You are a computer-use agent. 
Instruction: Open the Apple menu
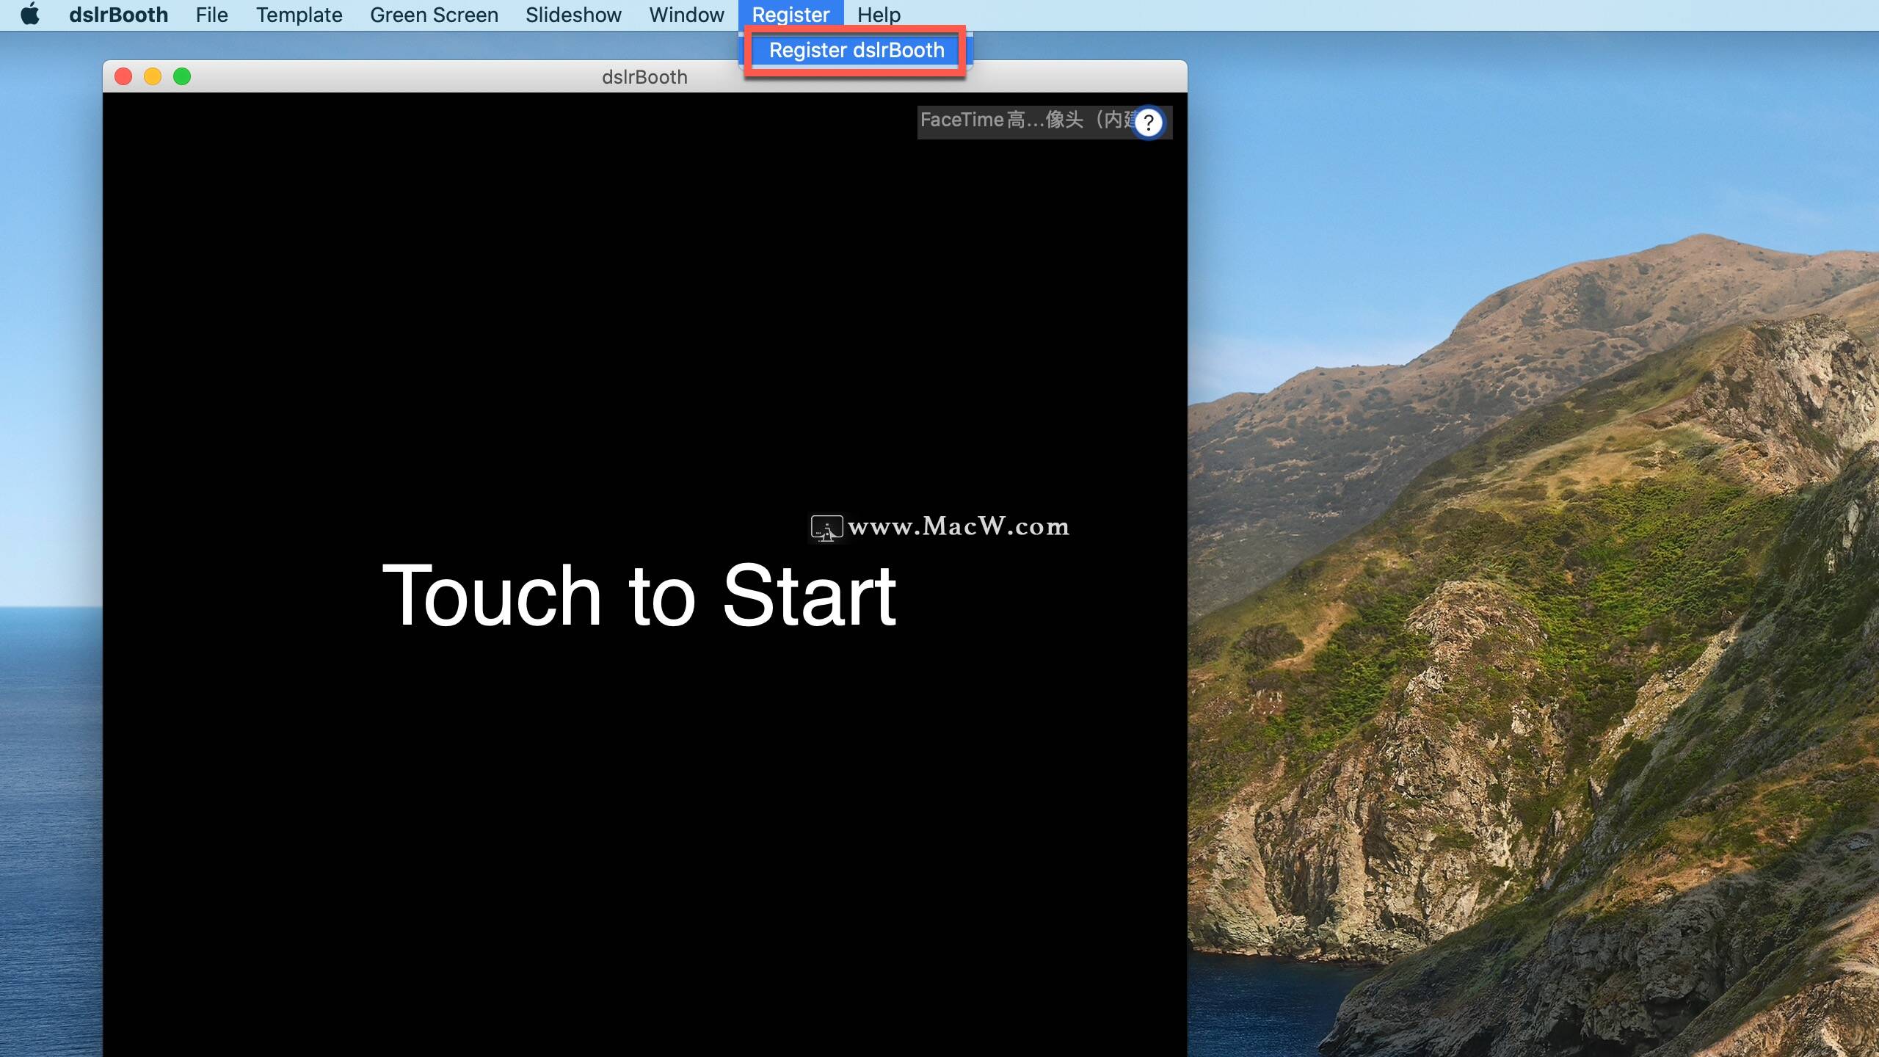tap(30, 15)
